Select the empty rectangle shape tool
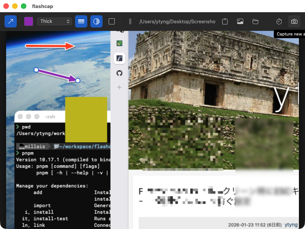The height and width of the screenshot is (229, 305). tap(112, 21)
